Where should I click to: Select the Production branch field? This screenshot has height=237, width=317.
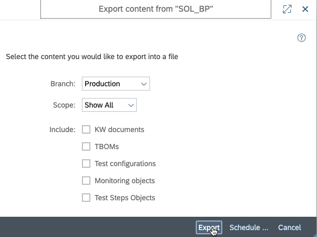pos(116,84)
